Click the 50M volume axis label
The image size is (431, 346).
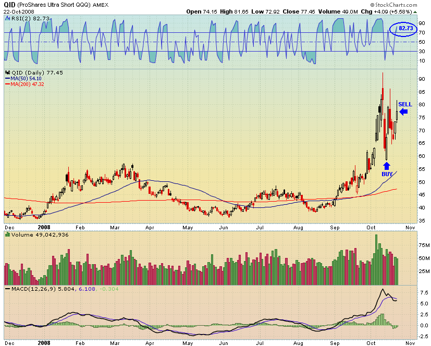[x=424, y=258]
